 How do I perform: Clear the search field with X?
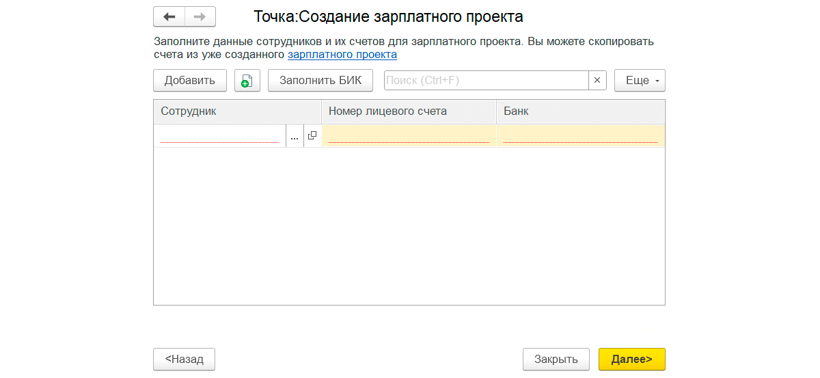point(597,81)
